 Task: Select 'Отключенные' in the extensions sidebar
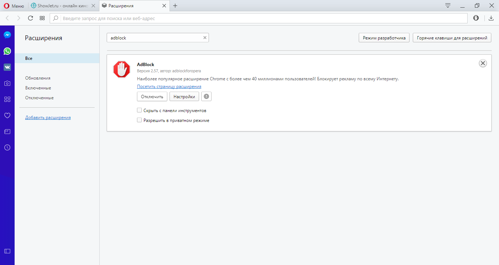pyautogui.click(x=39, y=98)
